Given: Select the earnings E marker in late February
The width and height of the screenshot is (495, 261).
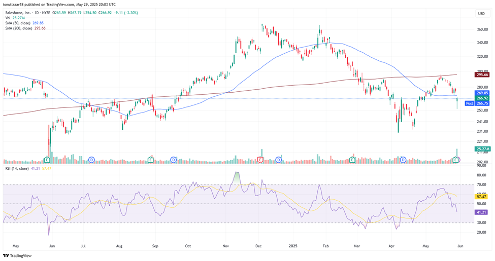Looking at the screenshot, I should (x=352, y=160).
